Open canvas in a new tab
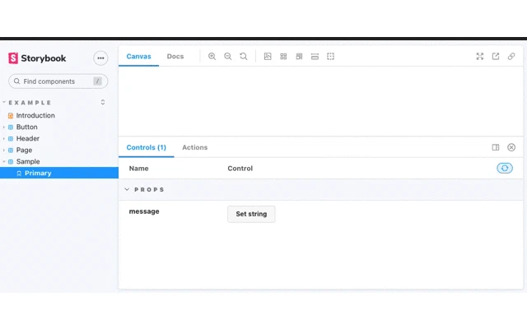This screenshot has height=329, width=527. click(496, 57)
